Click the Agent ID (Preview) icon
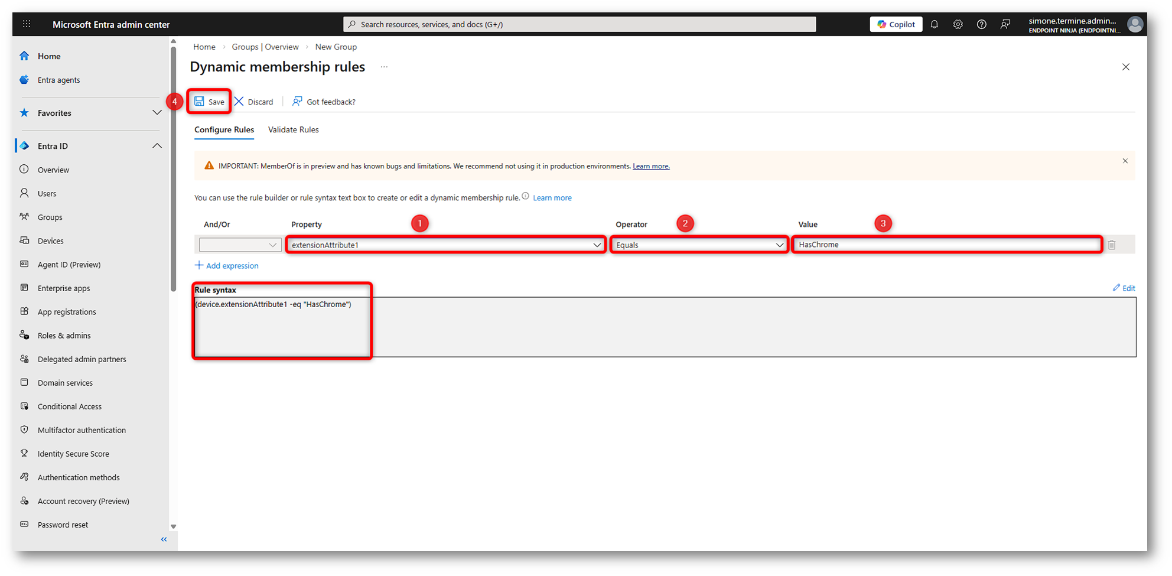Image resolution: width=1172 pixels, height=576 pixels. point(24,264)
